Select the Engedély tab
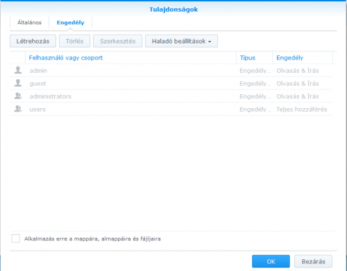Image resolution: width=347 pixels, height=271 pixels. pos(71,22)
